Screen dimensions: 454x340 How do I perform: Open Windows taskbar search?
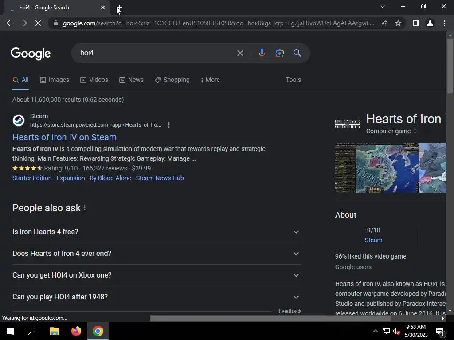pos(32,331)
